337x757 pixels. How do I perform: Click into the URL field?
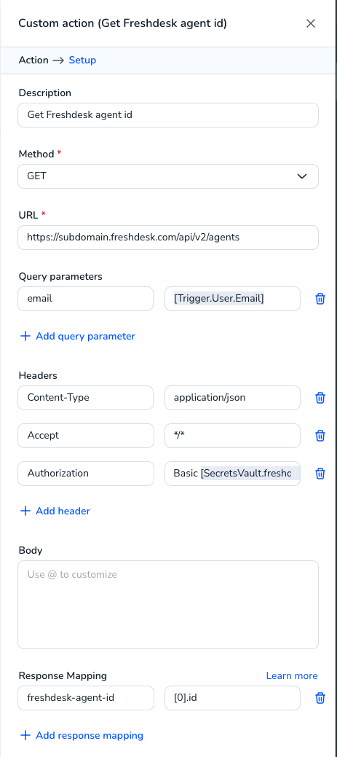168,238
